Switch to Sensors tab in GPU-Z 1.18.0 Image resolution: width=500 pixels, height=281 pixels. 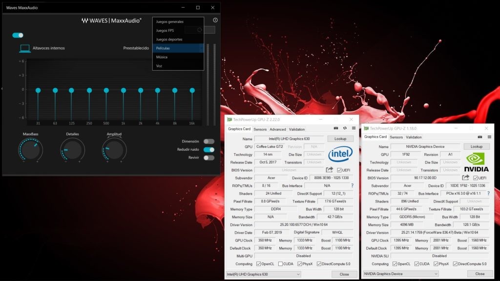pyautogui.click(x=396, y=137)
